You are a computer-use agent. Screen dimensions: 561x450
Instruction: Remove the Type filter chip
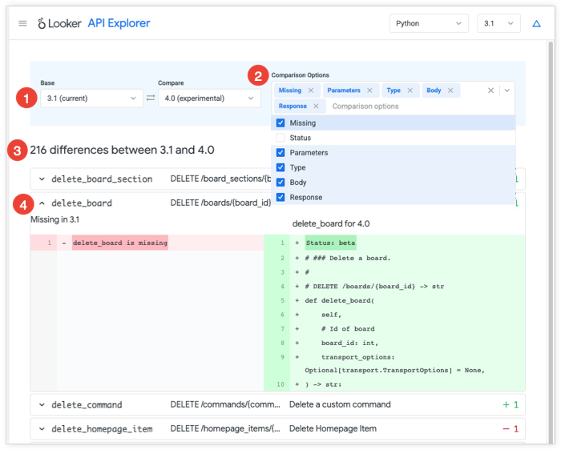[410, 90]
